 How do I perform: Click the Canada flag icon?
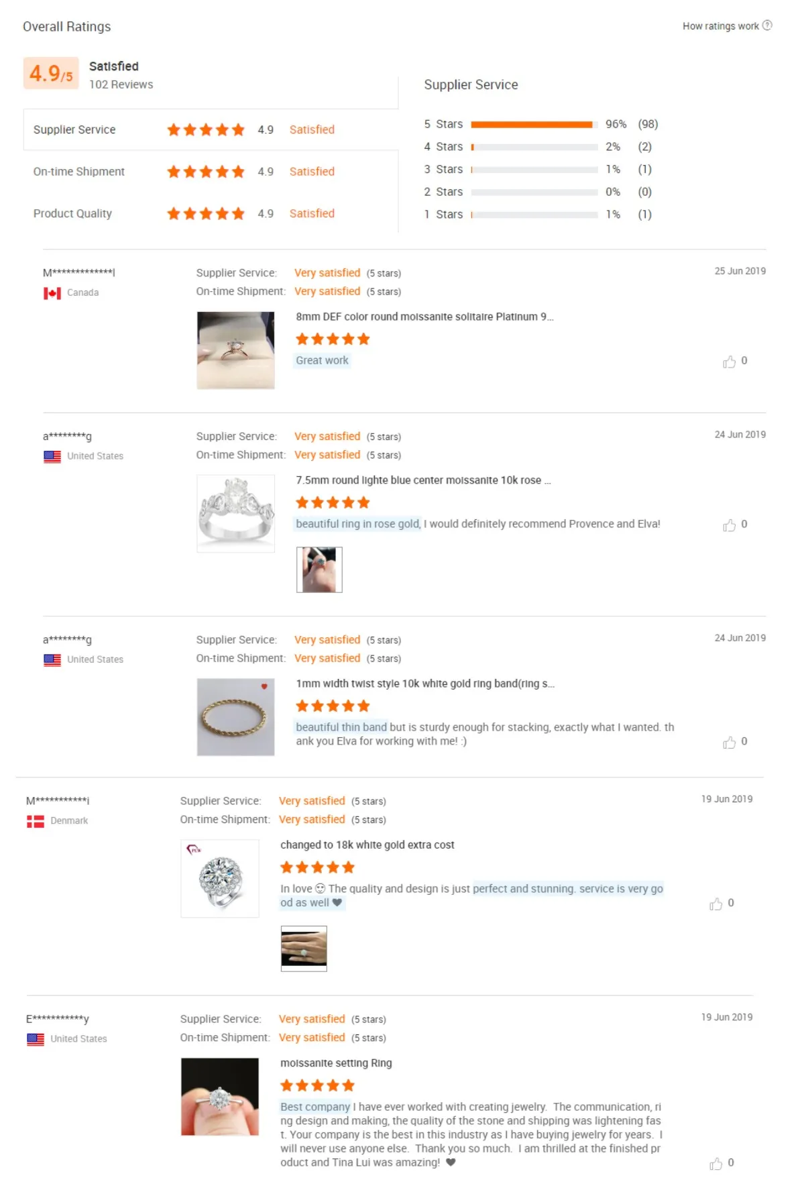click(x=52, y=293)
